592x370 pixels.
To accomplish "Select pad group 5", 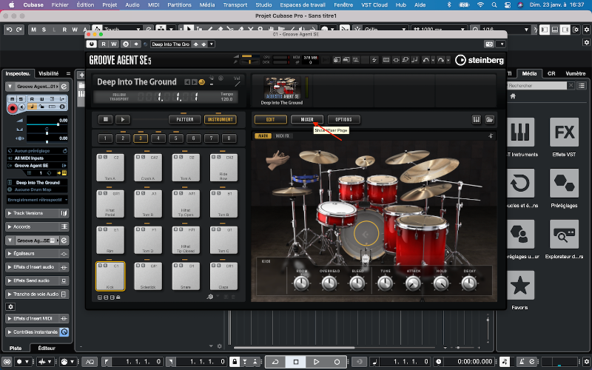I will click(x=175, y=138).
